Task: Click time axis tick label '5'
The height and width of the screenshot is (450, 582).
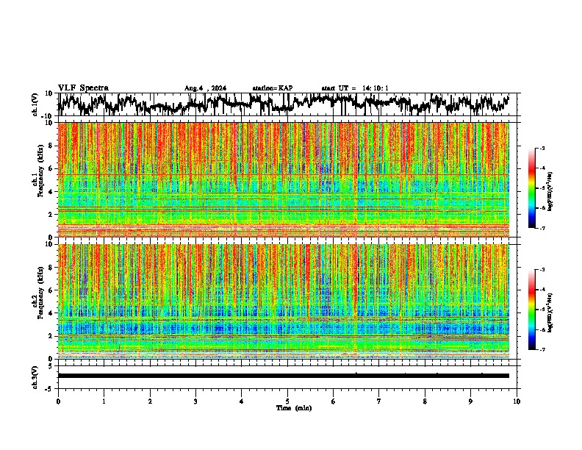Action: coord(287,401)
